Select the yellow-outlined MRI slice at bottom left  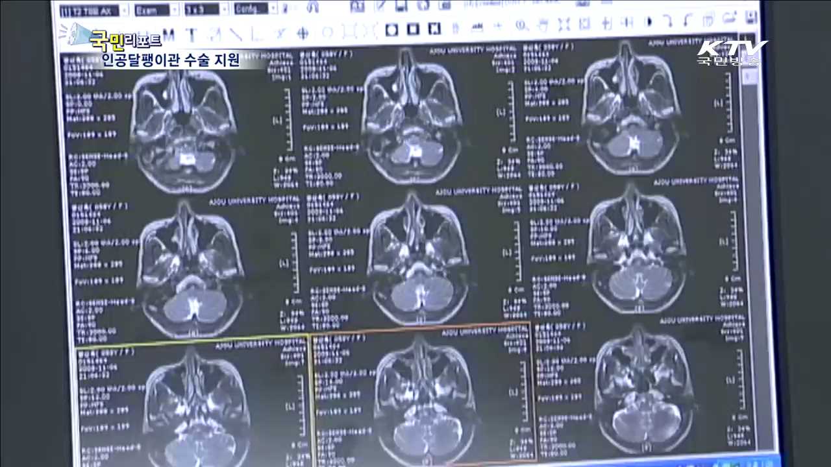click(x=193, y=402)
